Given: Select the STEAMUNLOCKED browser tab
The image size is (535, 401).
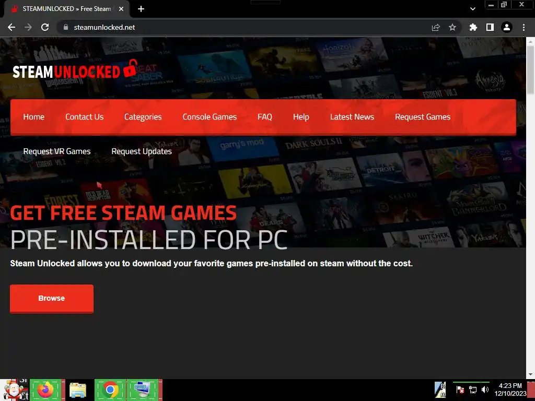Looking at the screenshot, I should pyautogui.click(x=66, y=9).
